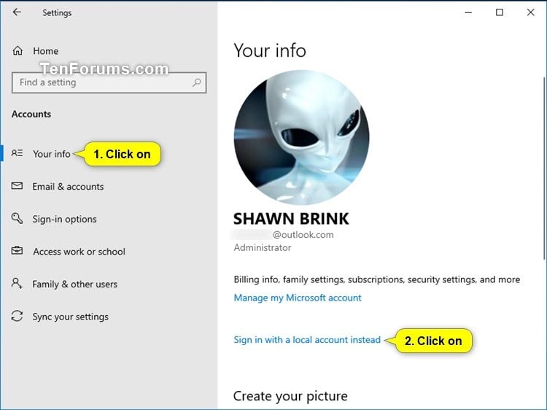Click the back arrow in Settings title bar
The image size is (547, 410).
17,12
